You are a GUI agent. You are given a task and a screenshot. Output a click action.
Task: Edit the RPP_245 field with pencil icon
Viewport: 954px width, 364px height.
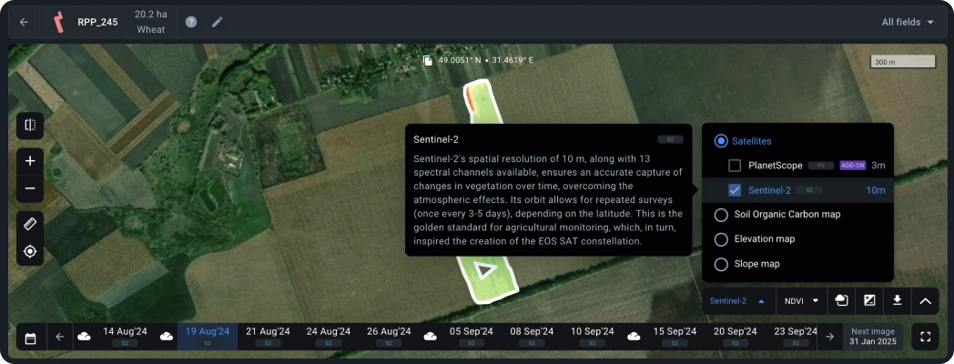tap(217, 22)
